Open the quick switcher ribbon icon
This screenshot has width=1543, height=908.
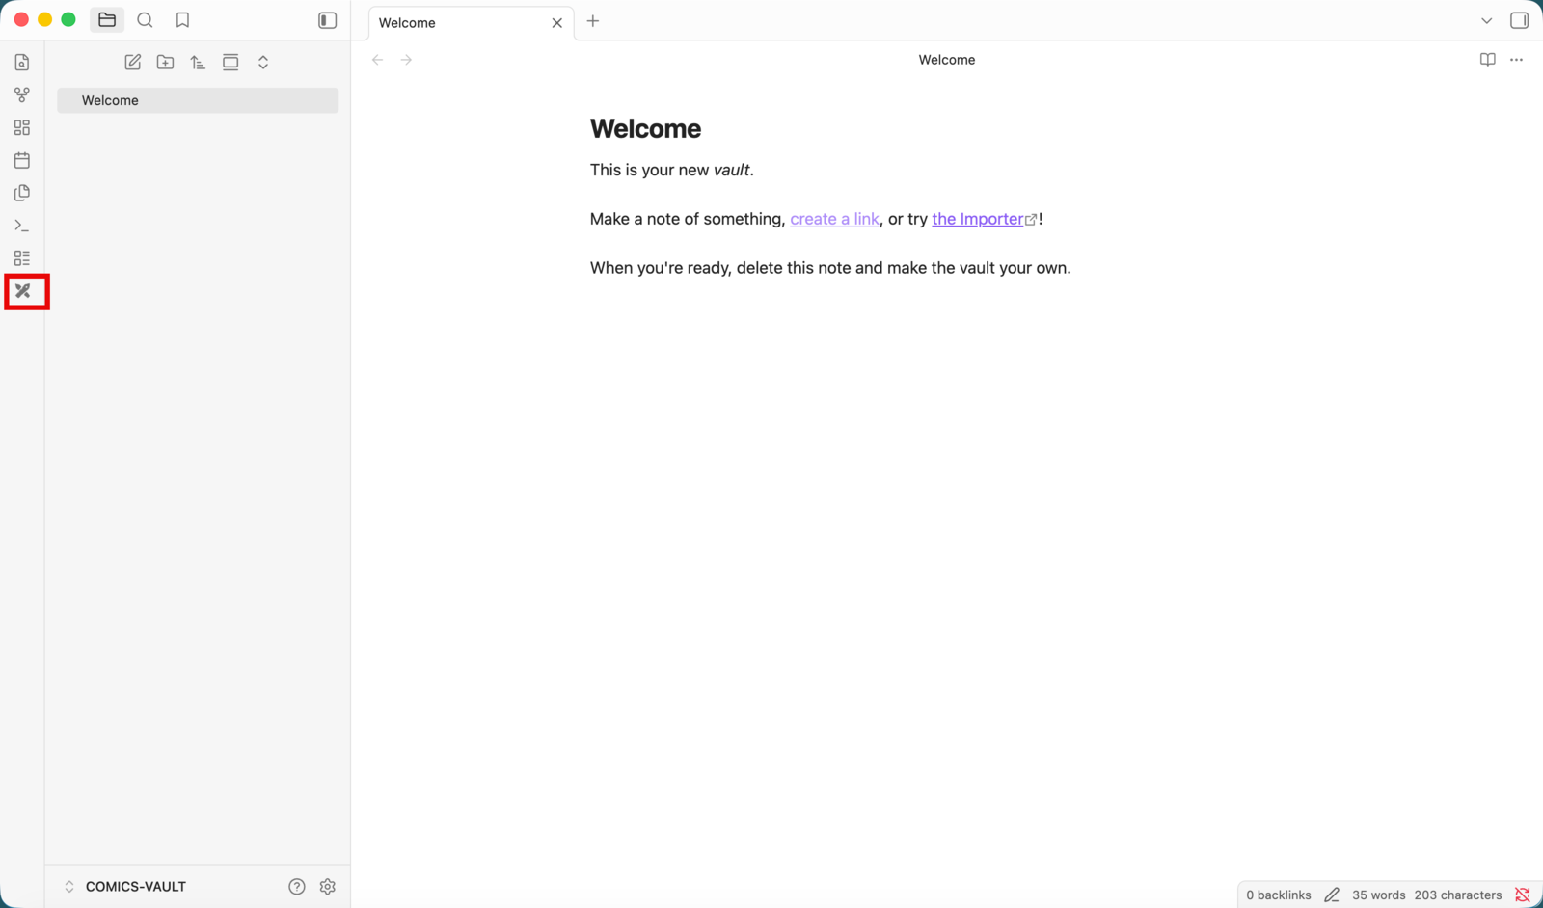(22, 63)
